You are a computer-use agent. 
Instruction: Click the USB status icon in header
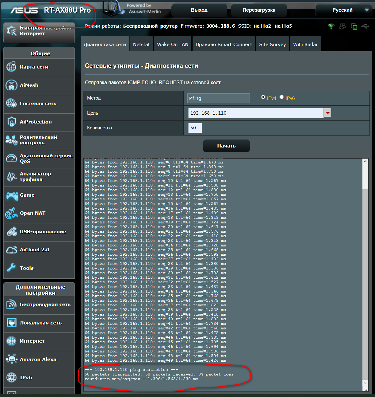tap(365, 26)
